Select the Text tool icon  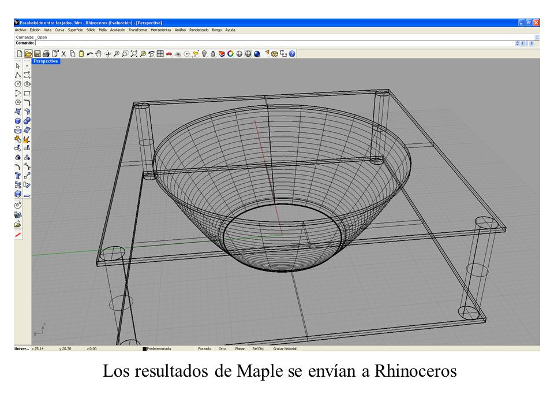pos(18,176)
